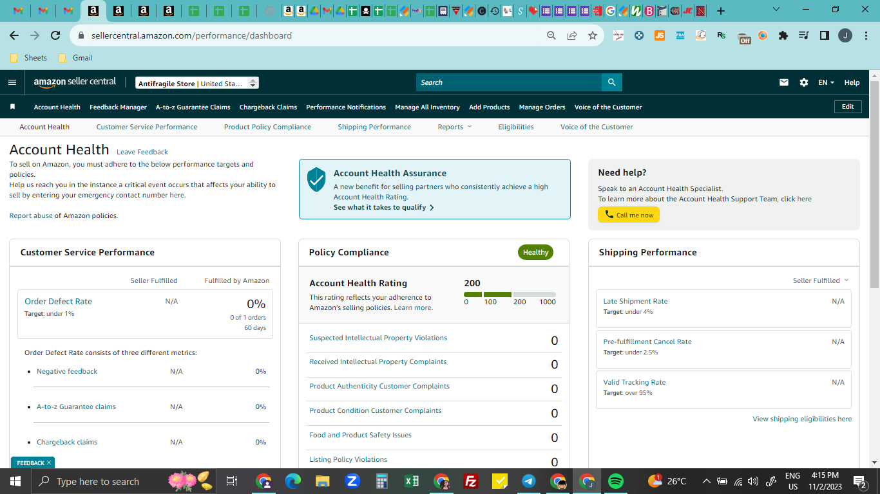Open Feedback Manager in the top navigation
Screen dimensions: 880x494
coord(118,107)
